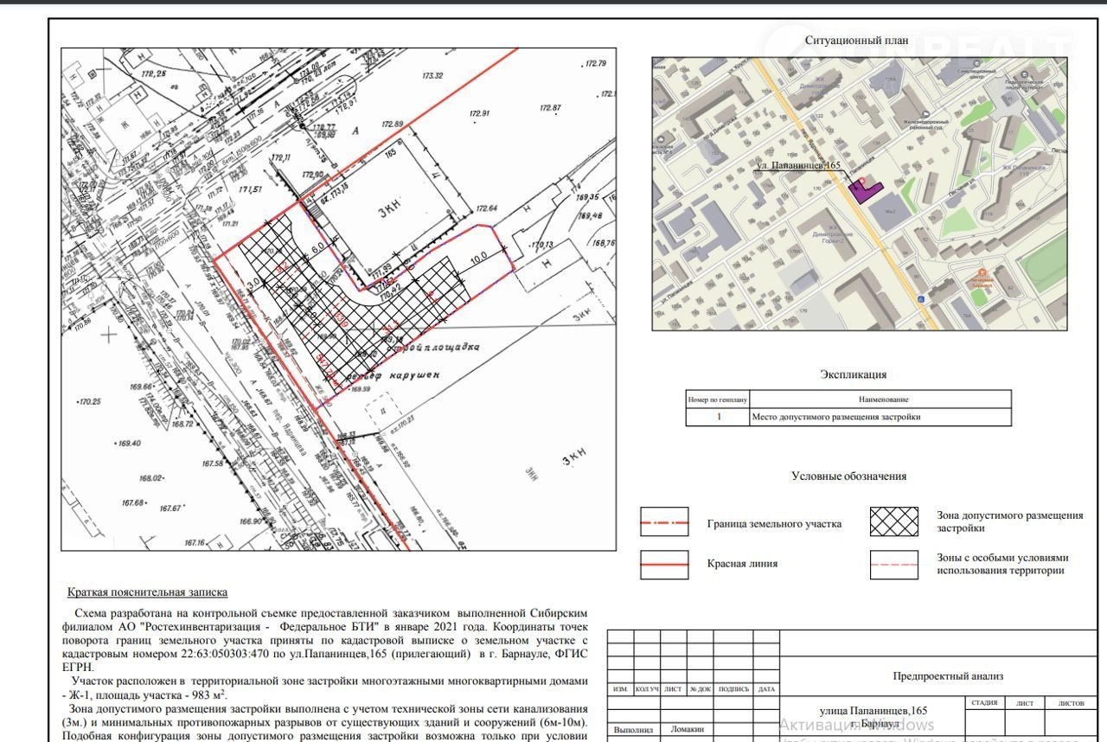This screenshot has height=742, width=1107.
Task: Click the elevation mark '169.40'
Action: pyautogui.click(x=129, y=444)
